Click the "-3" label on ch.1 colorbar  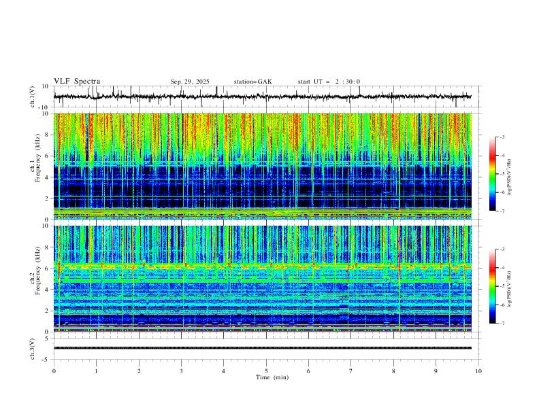(502, 137)
